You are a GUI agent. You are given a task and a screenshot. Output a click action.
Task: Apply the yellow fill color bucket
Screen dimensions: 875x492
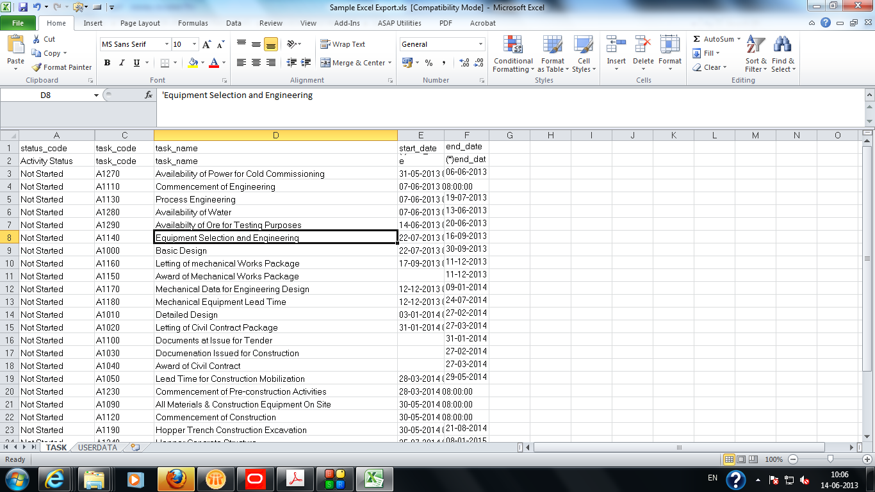193,63
